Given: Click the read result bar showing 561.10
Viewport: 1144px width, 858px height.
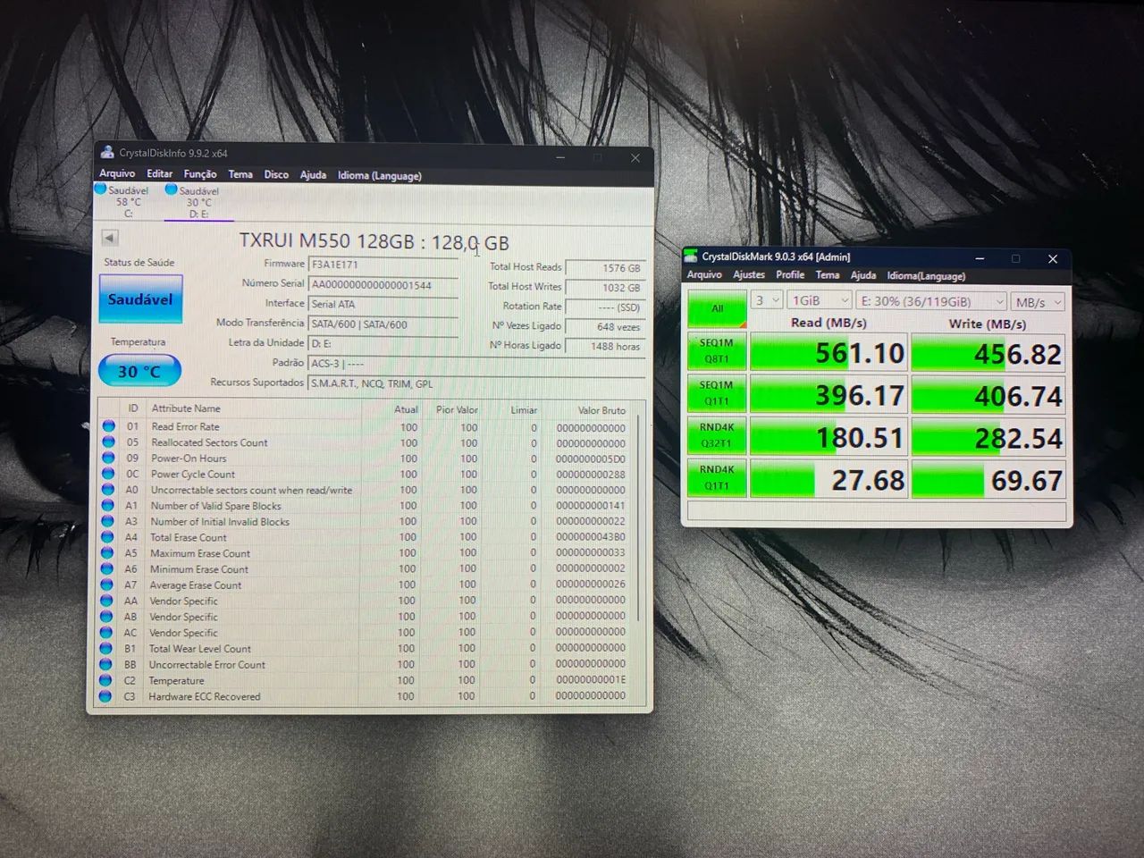Looking at the screenshot, I should (x=829, y=353).
